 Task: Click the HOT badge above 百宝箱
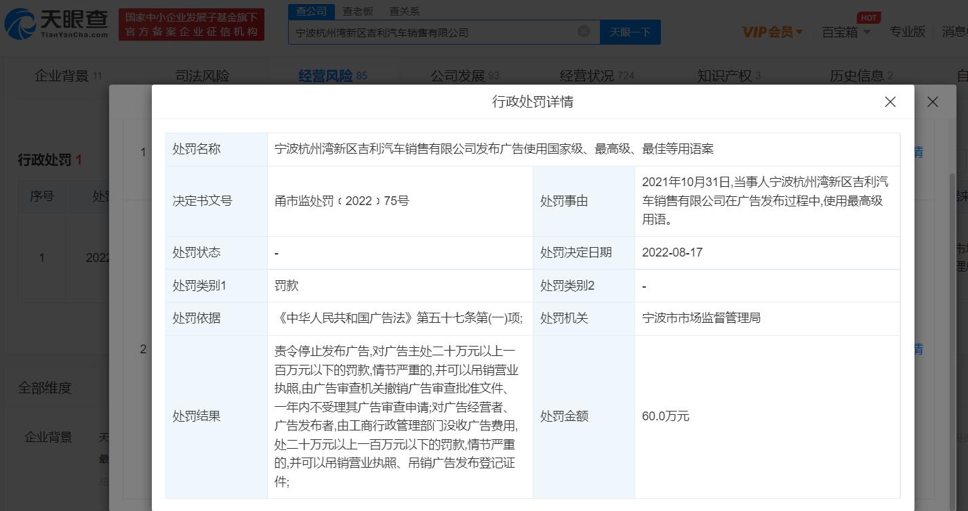(x=868, y=18)
